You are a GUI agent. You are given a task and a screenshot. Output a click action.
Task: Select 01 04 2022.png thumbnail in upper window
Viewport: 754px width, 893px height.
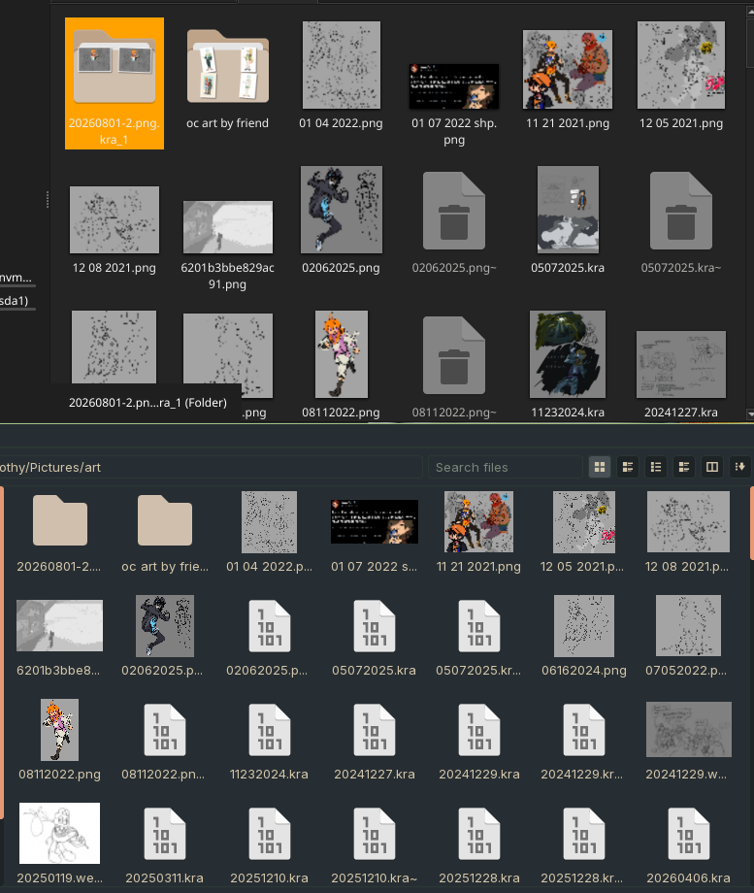pyautogui.click(x=342, y=65)
